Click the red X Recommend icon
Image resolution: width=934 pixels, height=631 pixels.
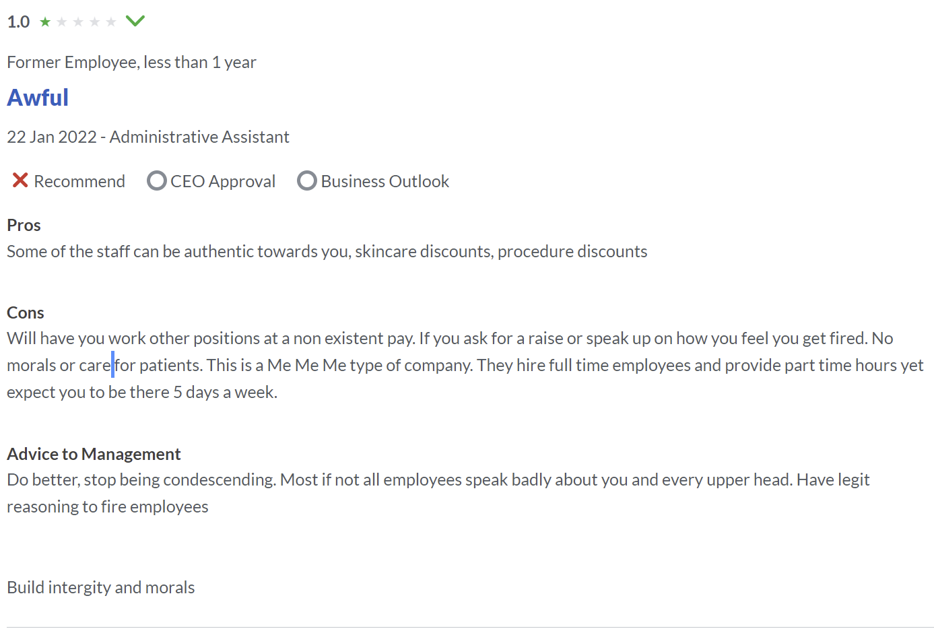[20, 180]
